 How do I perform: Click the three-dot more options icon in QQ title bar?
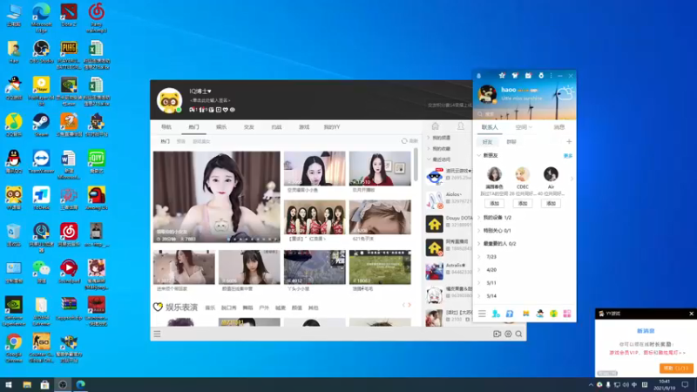552,76
